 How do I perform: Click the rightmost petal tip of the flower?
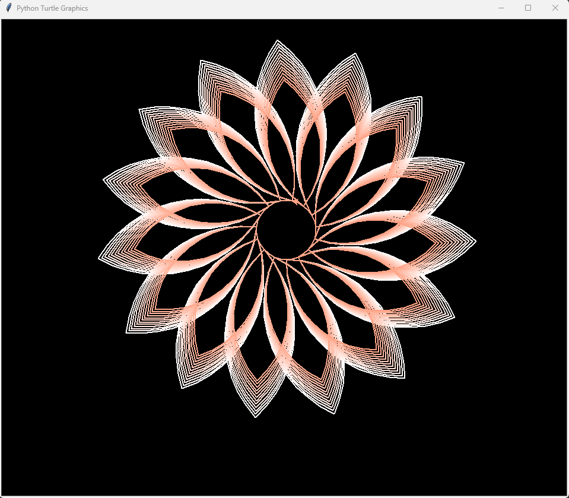(x=474, y=241)
